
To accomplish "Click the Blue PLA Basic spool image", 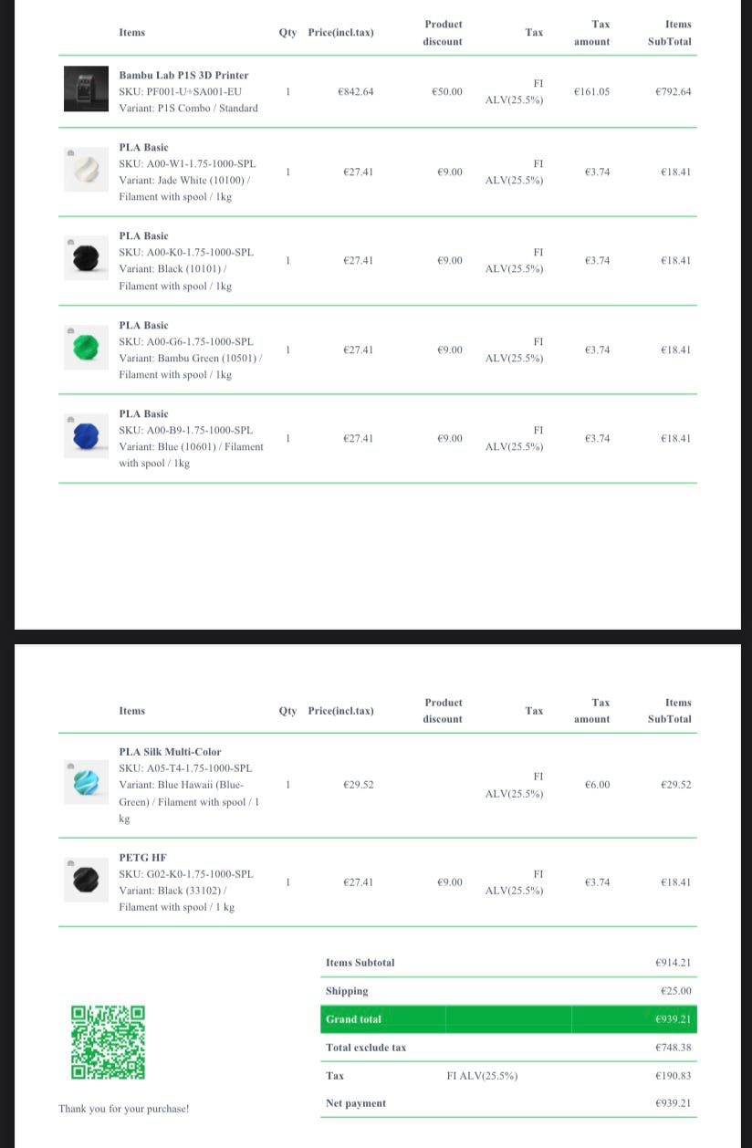I will click(86, 436).
